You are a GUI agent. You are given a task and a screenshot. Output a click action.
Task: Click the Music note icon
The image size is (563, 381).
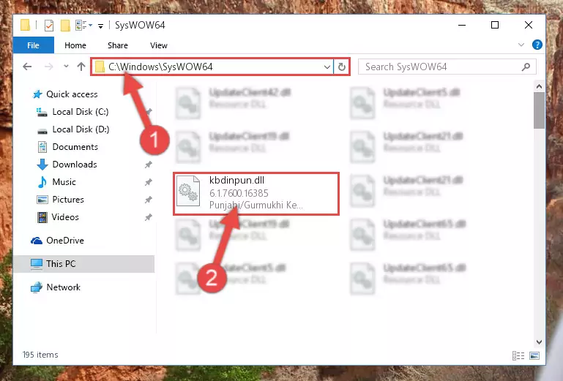[x=42, y=182]
